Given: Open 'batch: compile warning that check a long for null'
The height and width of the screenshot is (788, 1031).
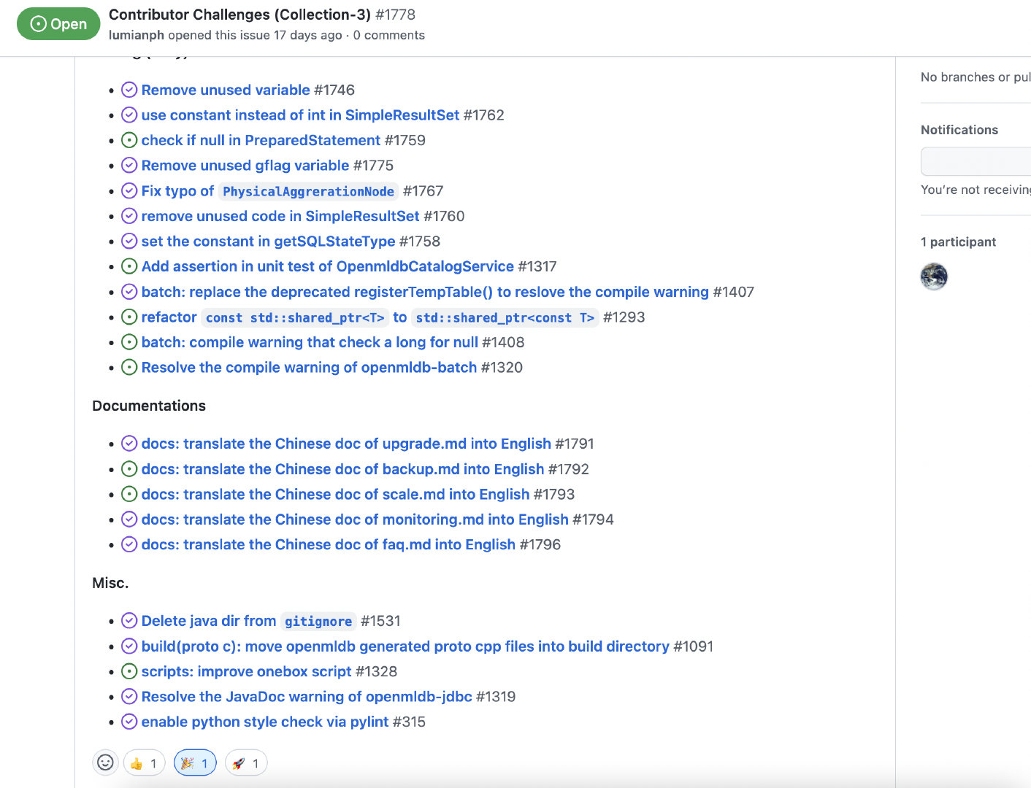Looking at the screenshot, I should [x=310, y=342].
